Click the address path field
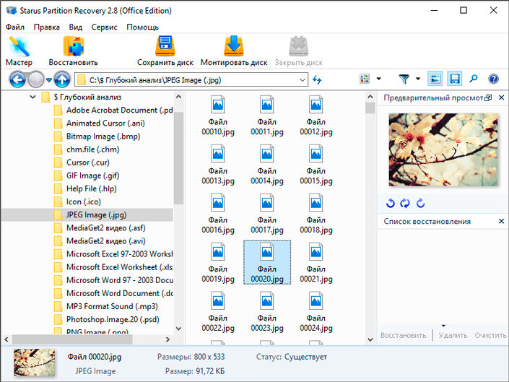Image resolution: width=509 pixels, height=382 pixels. click(x=191, y=80)
